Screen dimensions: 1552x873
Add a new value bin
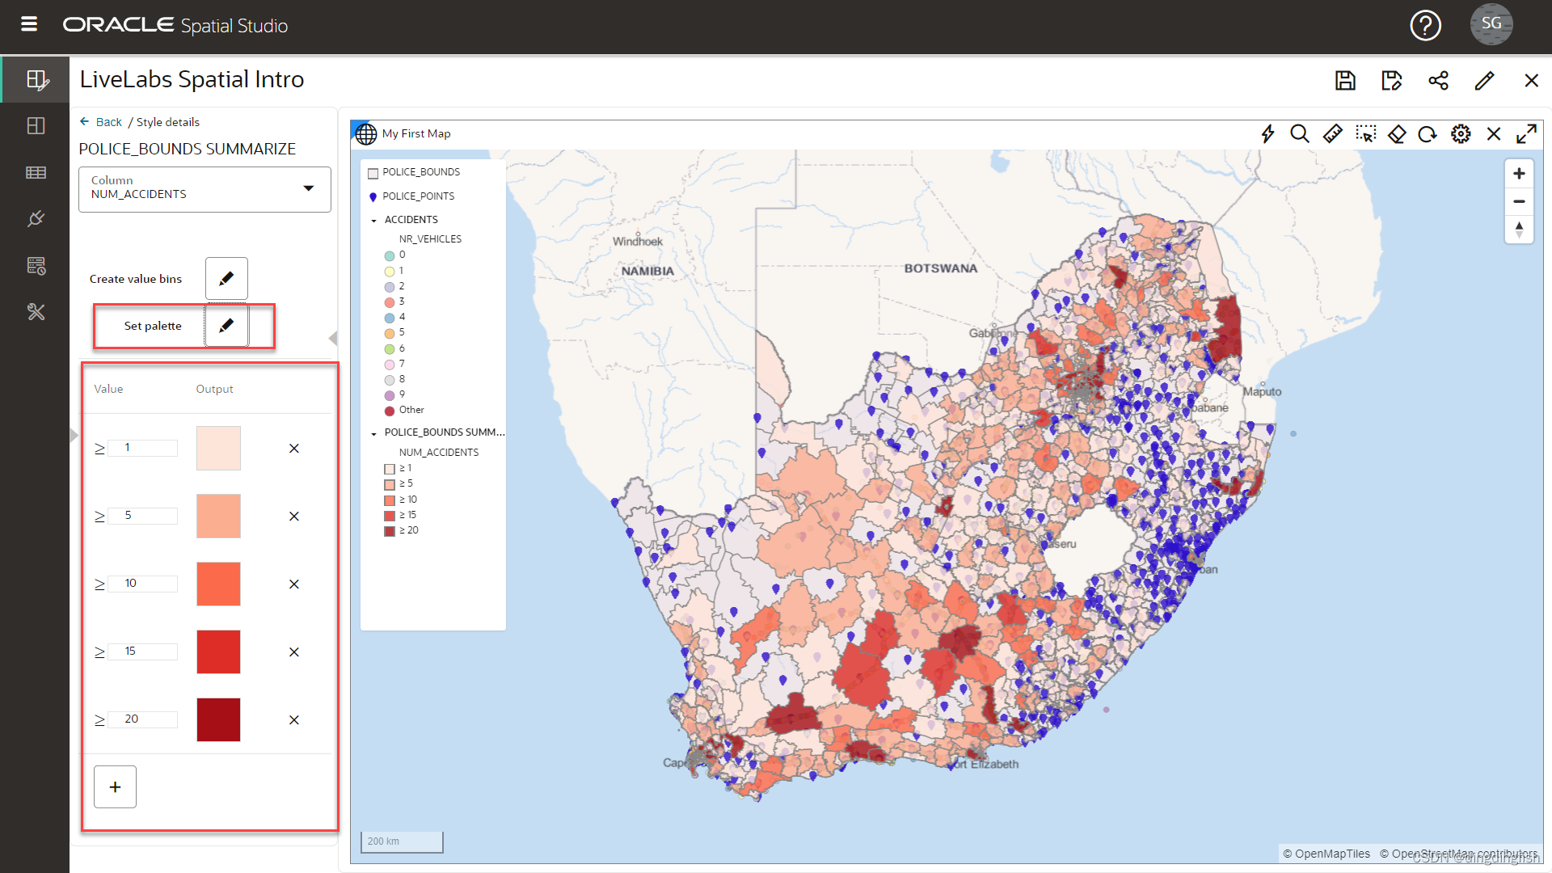(115, 787)
